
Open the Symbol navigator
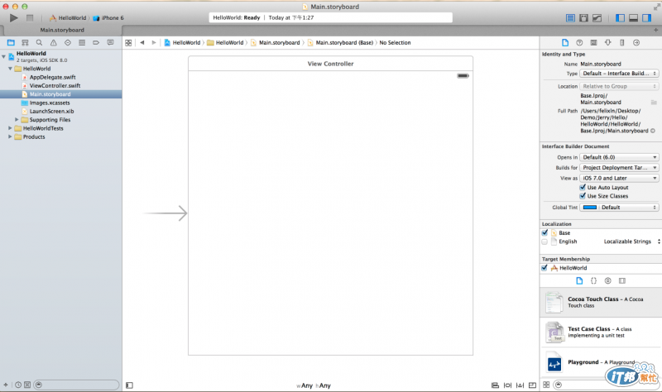click(25, 43)
